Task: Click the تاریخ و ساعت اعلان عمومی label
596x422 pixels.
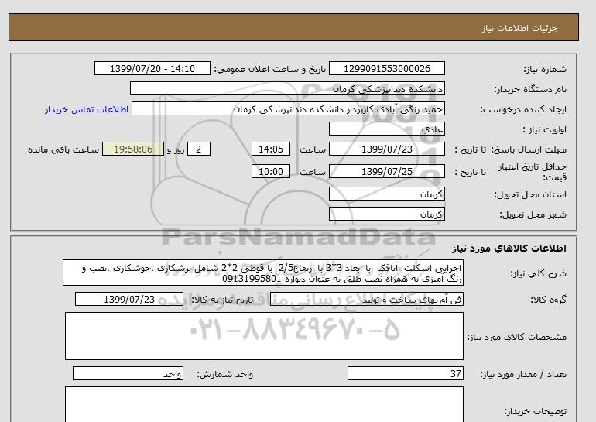Action: click(270, 69)
